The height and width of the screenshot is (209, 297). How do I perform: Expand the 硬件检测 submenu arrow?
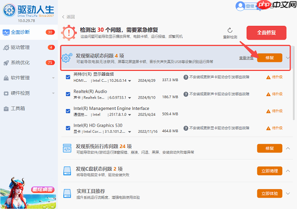[x=53, y=93]
